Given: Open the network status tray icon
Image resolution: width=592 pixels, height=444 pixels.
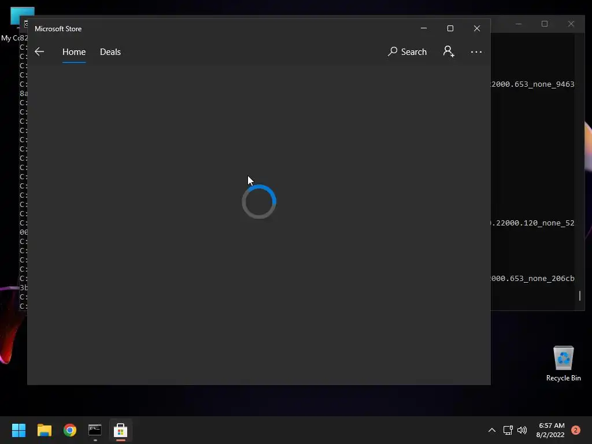Looking at the screenshot, I should click(508, 430).
